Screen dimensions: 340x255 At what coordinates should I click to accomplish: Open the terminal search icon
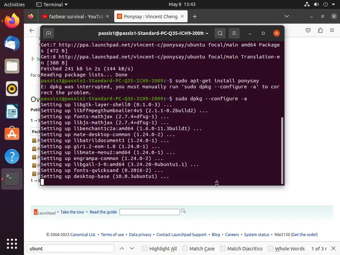(220, 33)
